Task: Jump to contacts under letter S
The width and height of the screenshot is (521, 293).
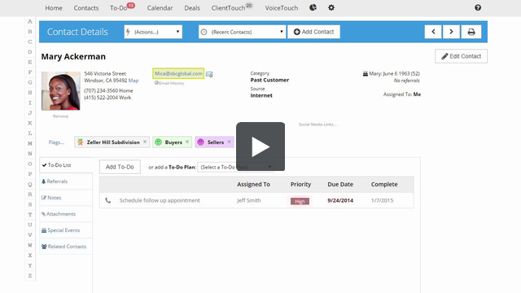Action: tap(30, 204)
